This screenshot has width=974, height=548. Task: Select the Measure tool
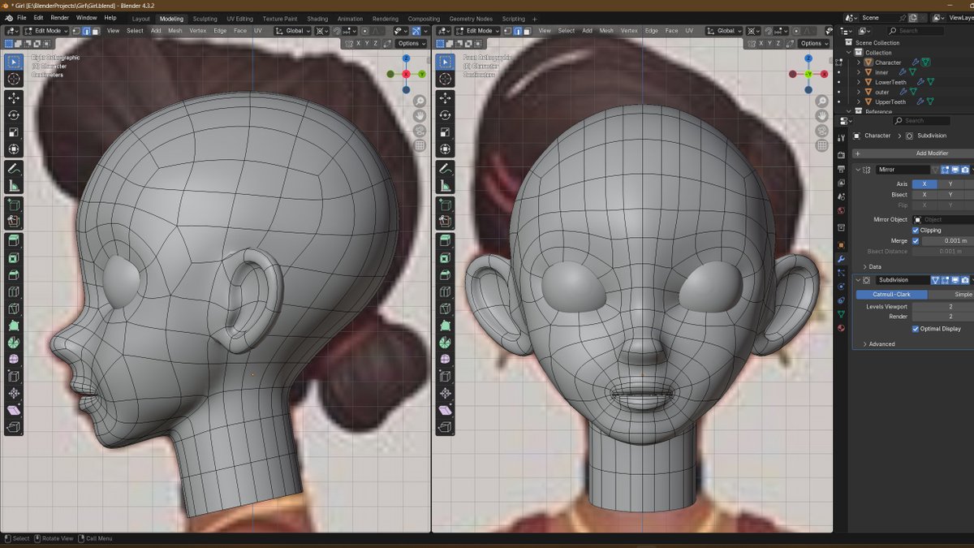[13, 183]
